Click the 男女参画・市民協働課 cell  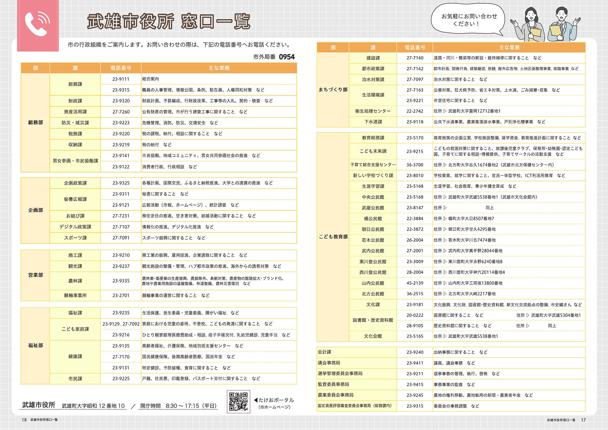(75, 161)
